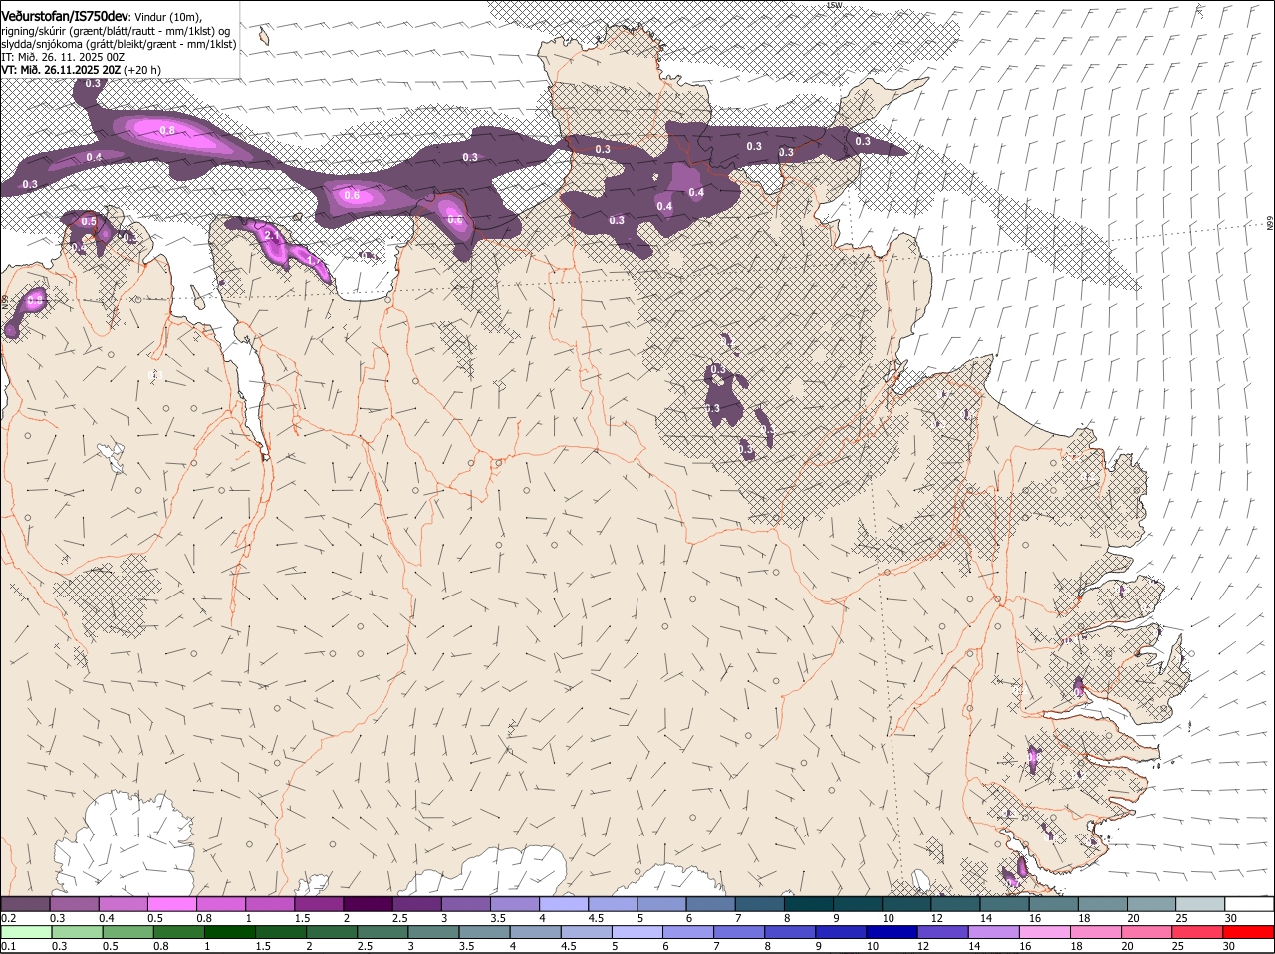This screenshot has height=954, width=1275.
Task: Click the pale lavender 4 swatch in top legend
Action: pos(563,903)
